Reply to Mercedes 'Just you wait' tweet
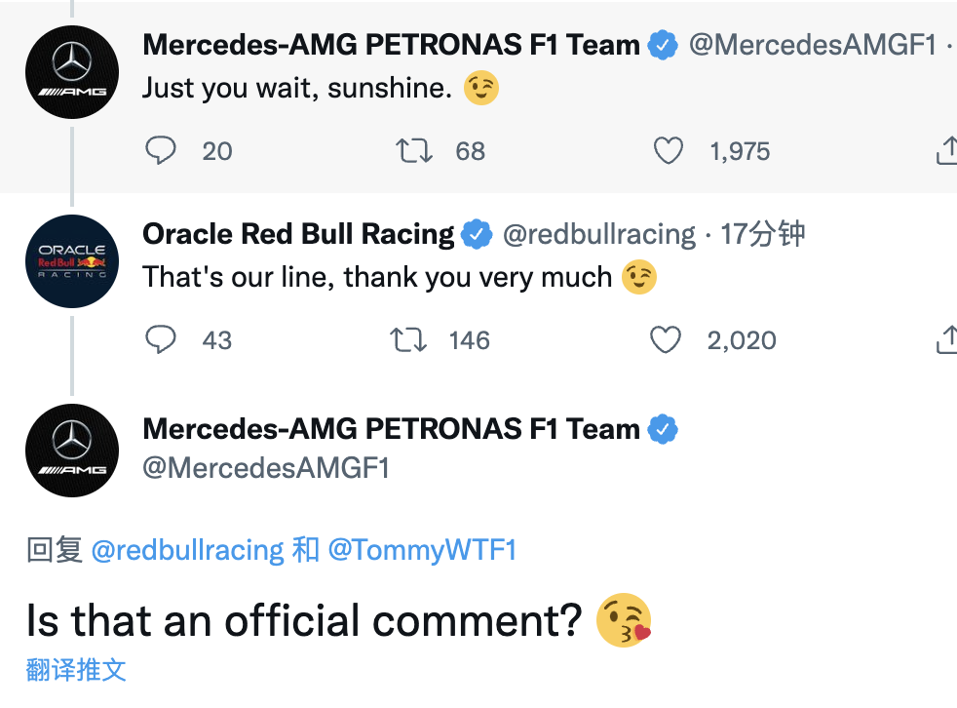 (x=161, y=150)
